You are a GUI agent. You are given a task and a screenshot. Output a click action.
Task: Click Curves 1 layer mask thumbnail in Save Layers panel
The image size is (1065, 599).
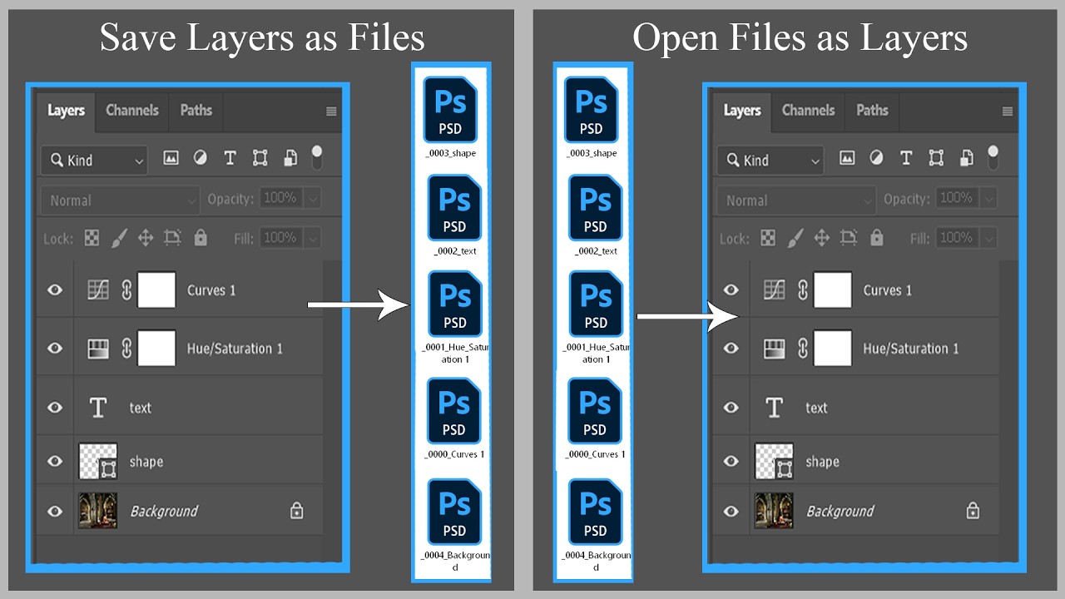[156, 290]
